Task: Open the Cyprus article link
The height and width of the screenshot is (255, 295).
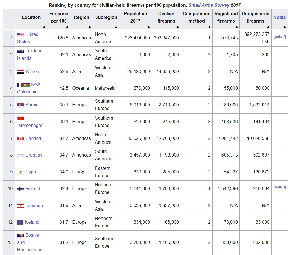Action: (32, 172)
